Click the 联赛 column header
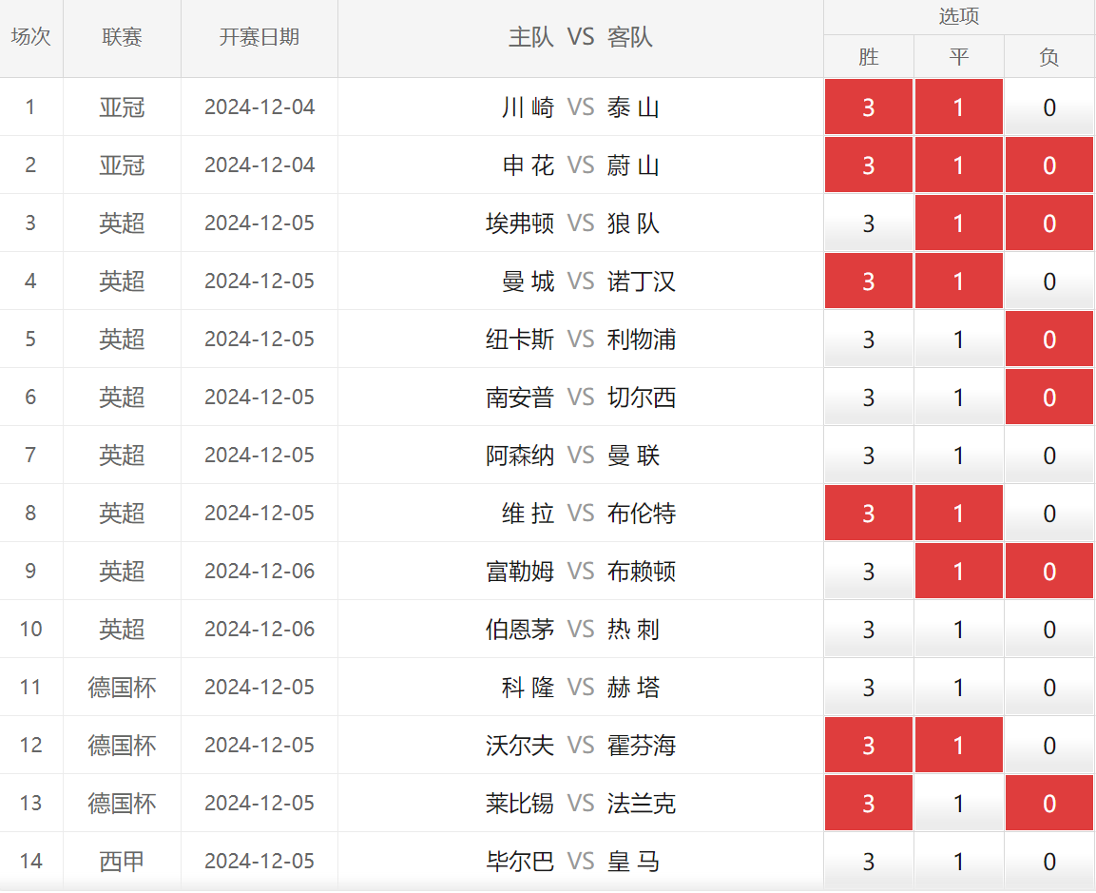 tap(122, 37)
